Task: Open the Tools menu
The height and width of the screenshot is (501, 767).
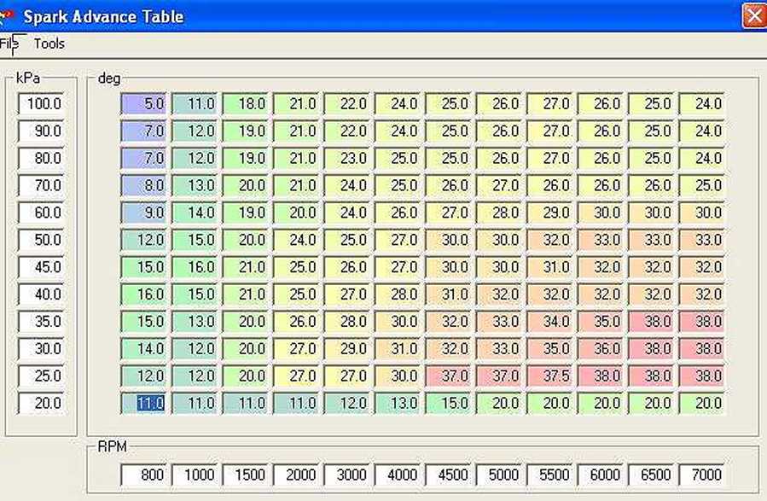Action: tap(49, 44)
